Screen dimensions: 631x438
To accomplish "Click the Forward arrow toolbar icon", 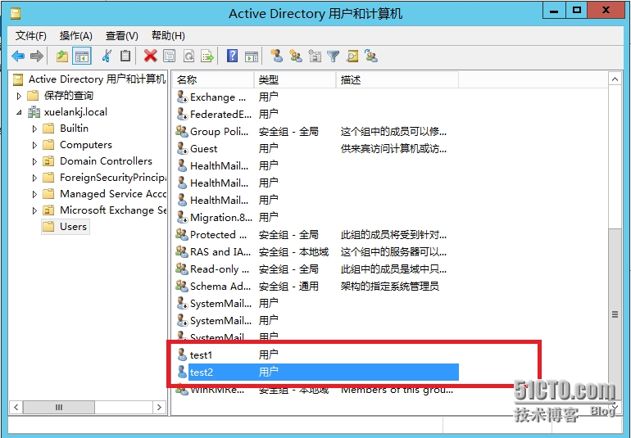I will pos(37,56).
